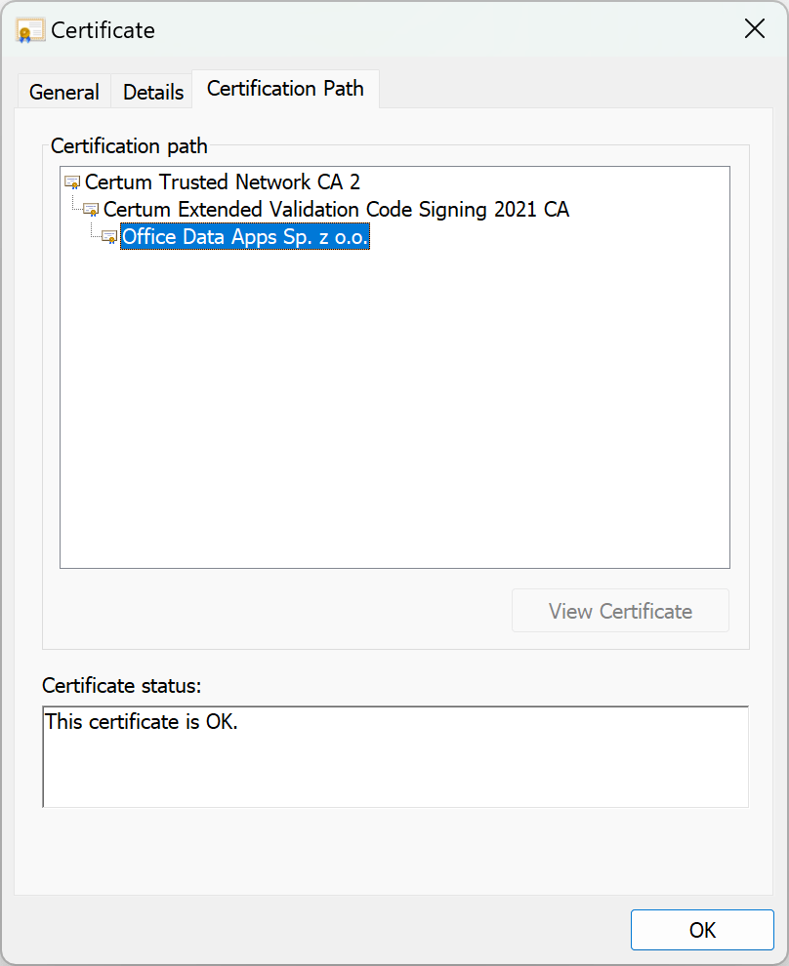Viewport: 789px width, 966px height.
Task: Switch to the General tab
Action: [x=63, y=91]
